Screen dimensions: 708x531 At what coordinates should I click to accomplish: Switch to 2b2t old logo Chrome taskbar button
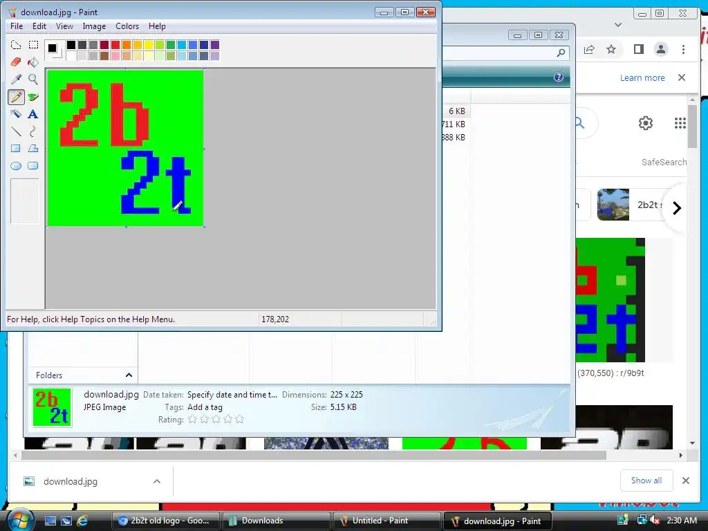tap(165, 521)
